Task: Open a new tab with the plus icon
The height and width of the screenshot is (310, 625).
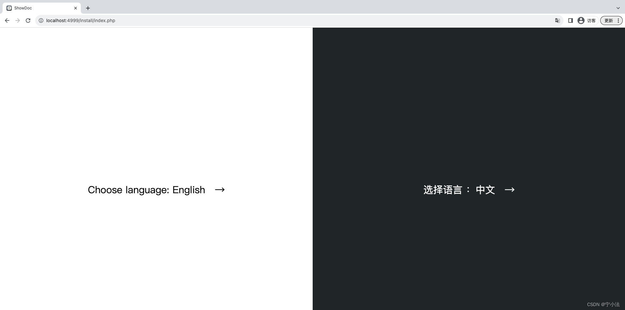Action: [x=88, y=8]
